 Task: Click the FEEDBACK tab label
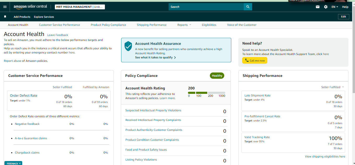point(12,163)
